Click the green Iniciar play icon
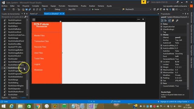 tap(93, 9)
